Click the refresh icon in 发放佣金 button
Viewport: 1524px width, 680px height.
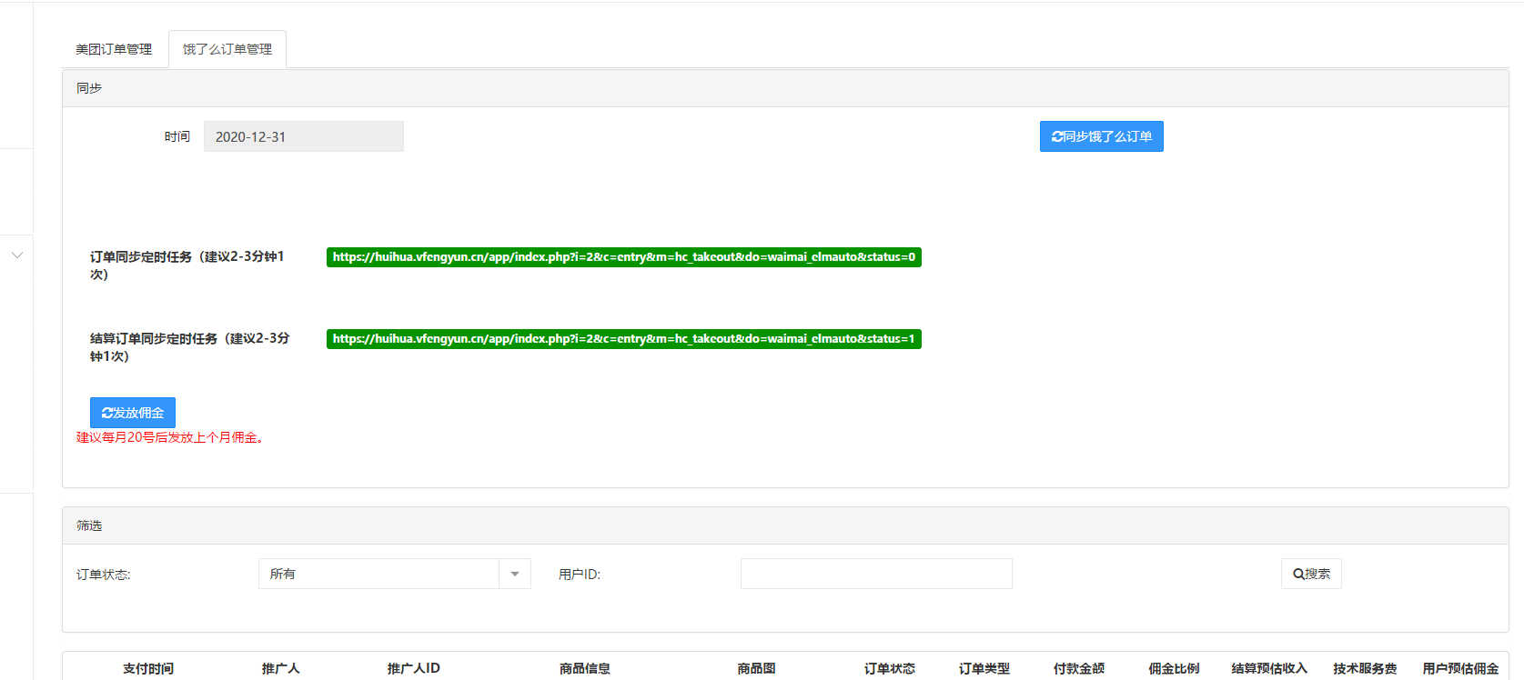[107, 413]
